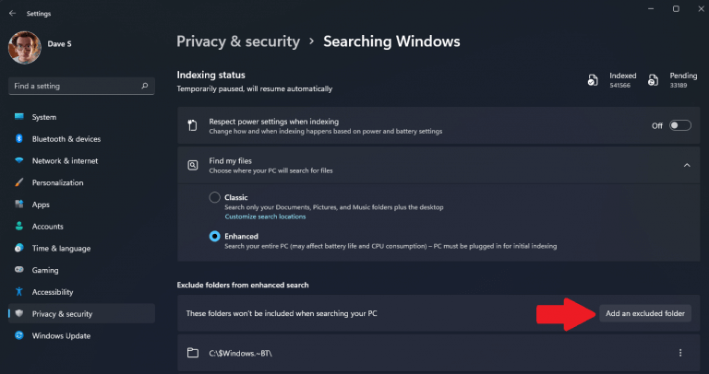The width and height of the screenshot is (709, 374).
Task: Click the Gaming controller icon
Action: click(19, 269)
